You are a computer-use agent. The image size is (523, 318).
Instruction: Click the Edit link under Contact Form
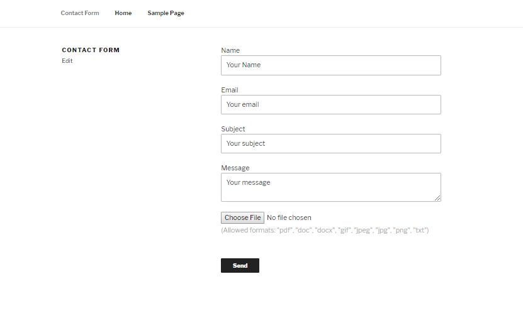67,60
